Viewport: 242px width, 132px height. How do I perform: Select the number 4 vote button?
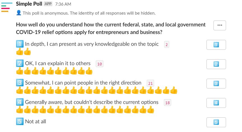[216, 103]
